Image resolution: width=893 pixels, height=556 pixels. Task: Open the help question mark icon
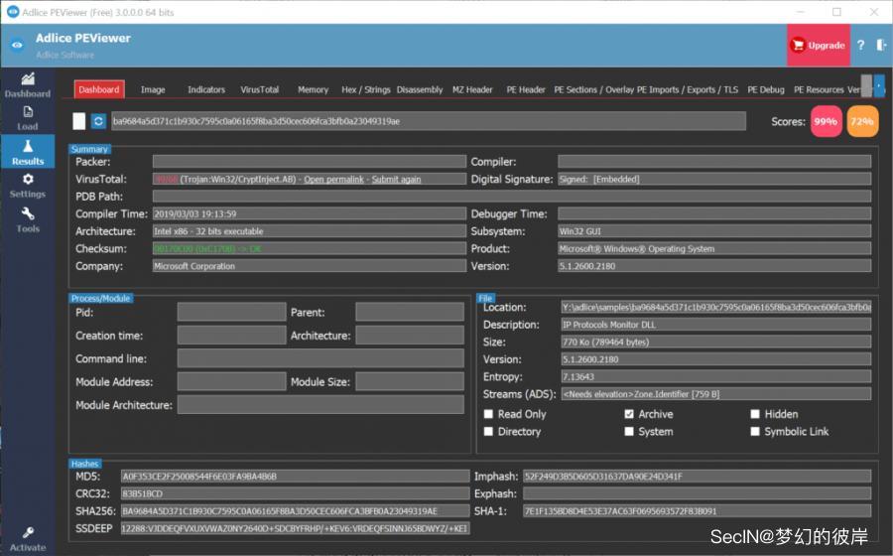coord(860,45)
